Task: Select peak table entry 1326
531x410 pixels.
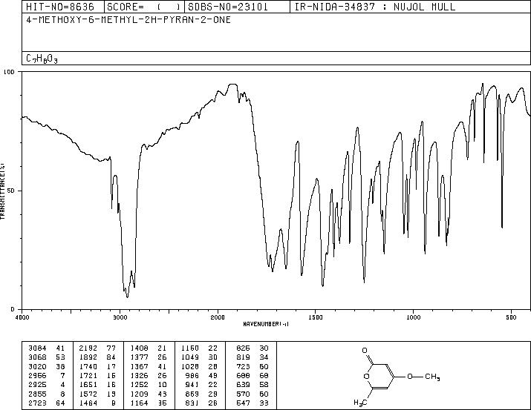Action: tap(139, 375)
